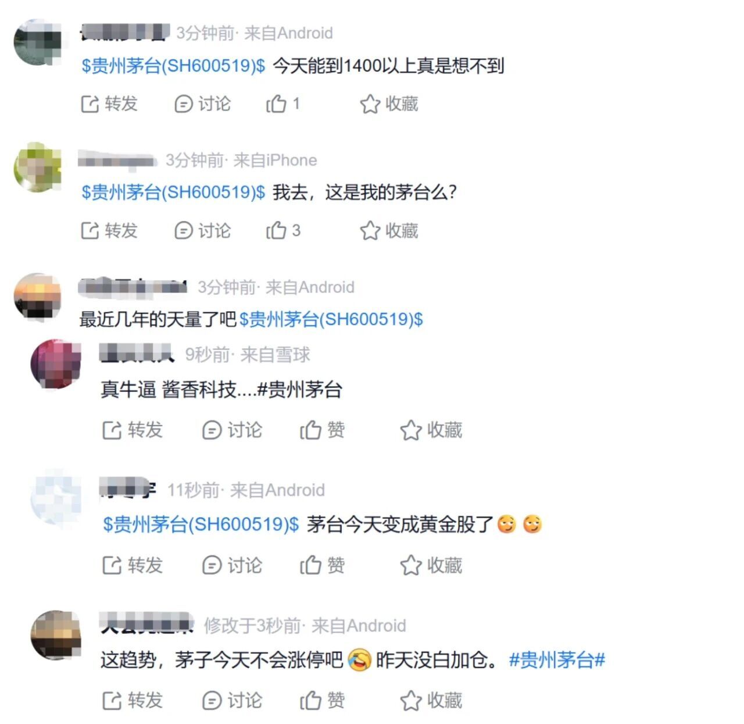Like the post about reaching 1400
744x724 pixels.
click(282, 104)
